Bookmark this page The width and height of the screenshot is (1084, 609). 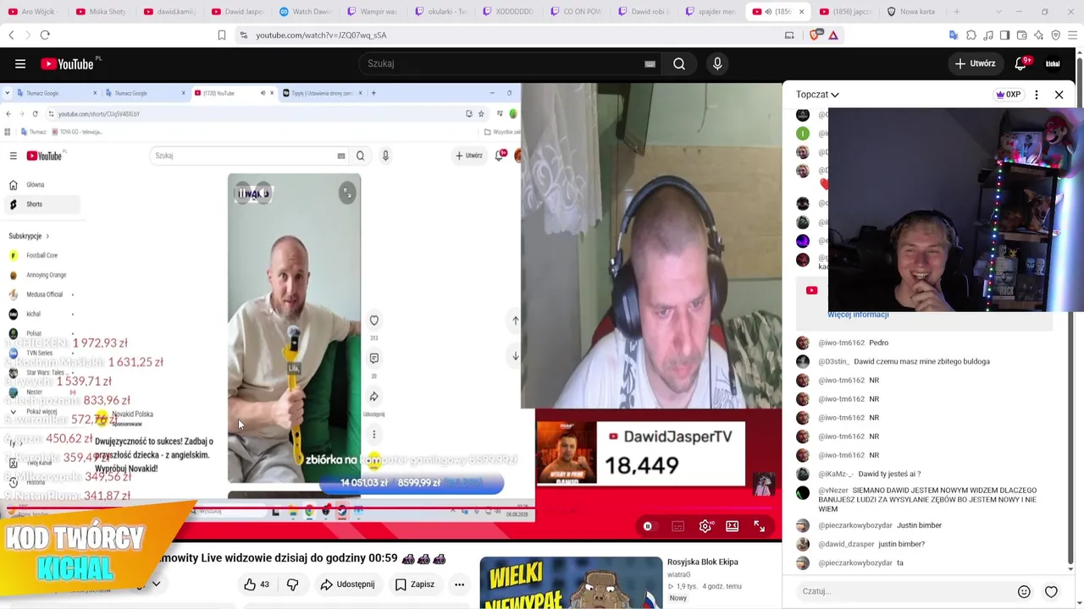tap(222, 35)
